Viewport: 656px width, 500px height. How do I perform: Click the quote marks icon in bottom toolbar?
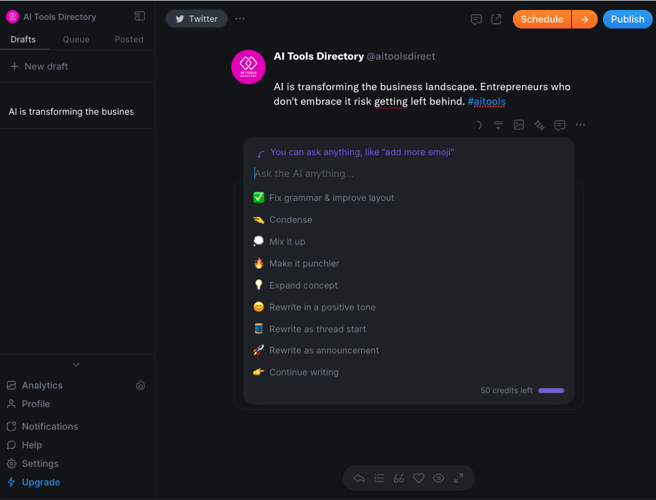398,478
